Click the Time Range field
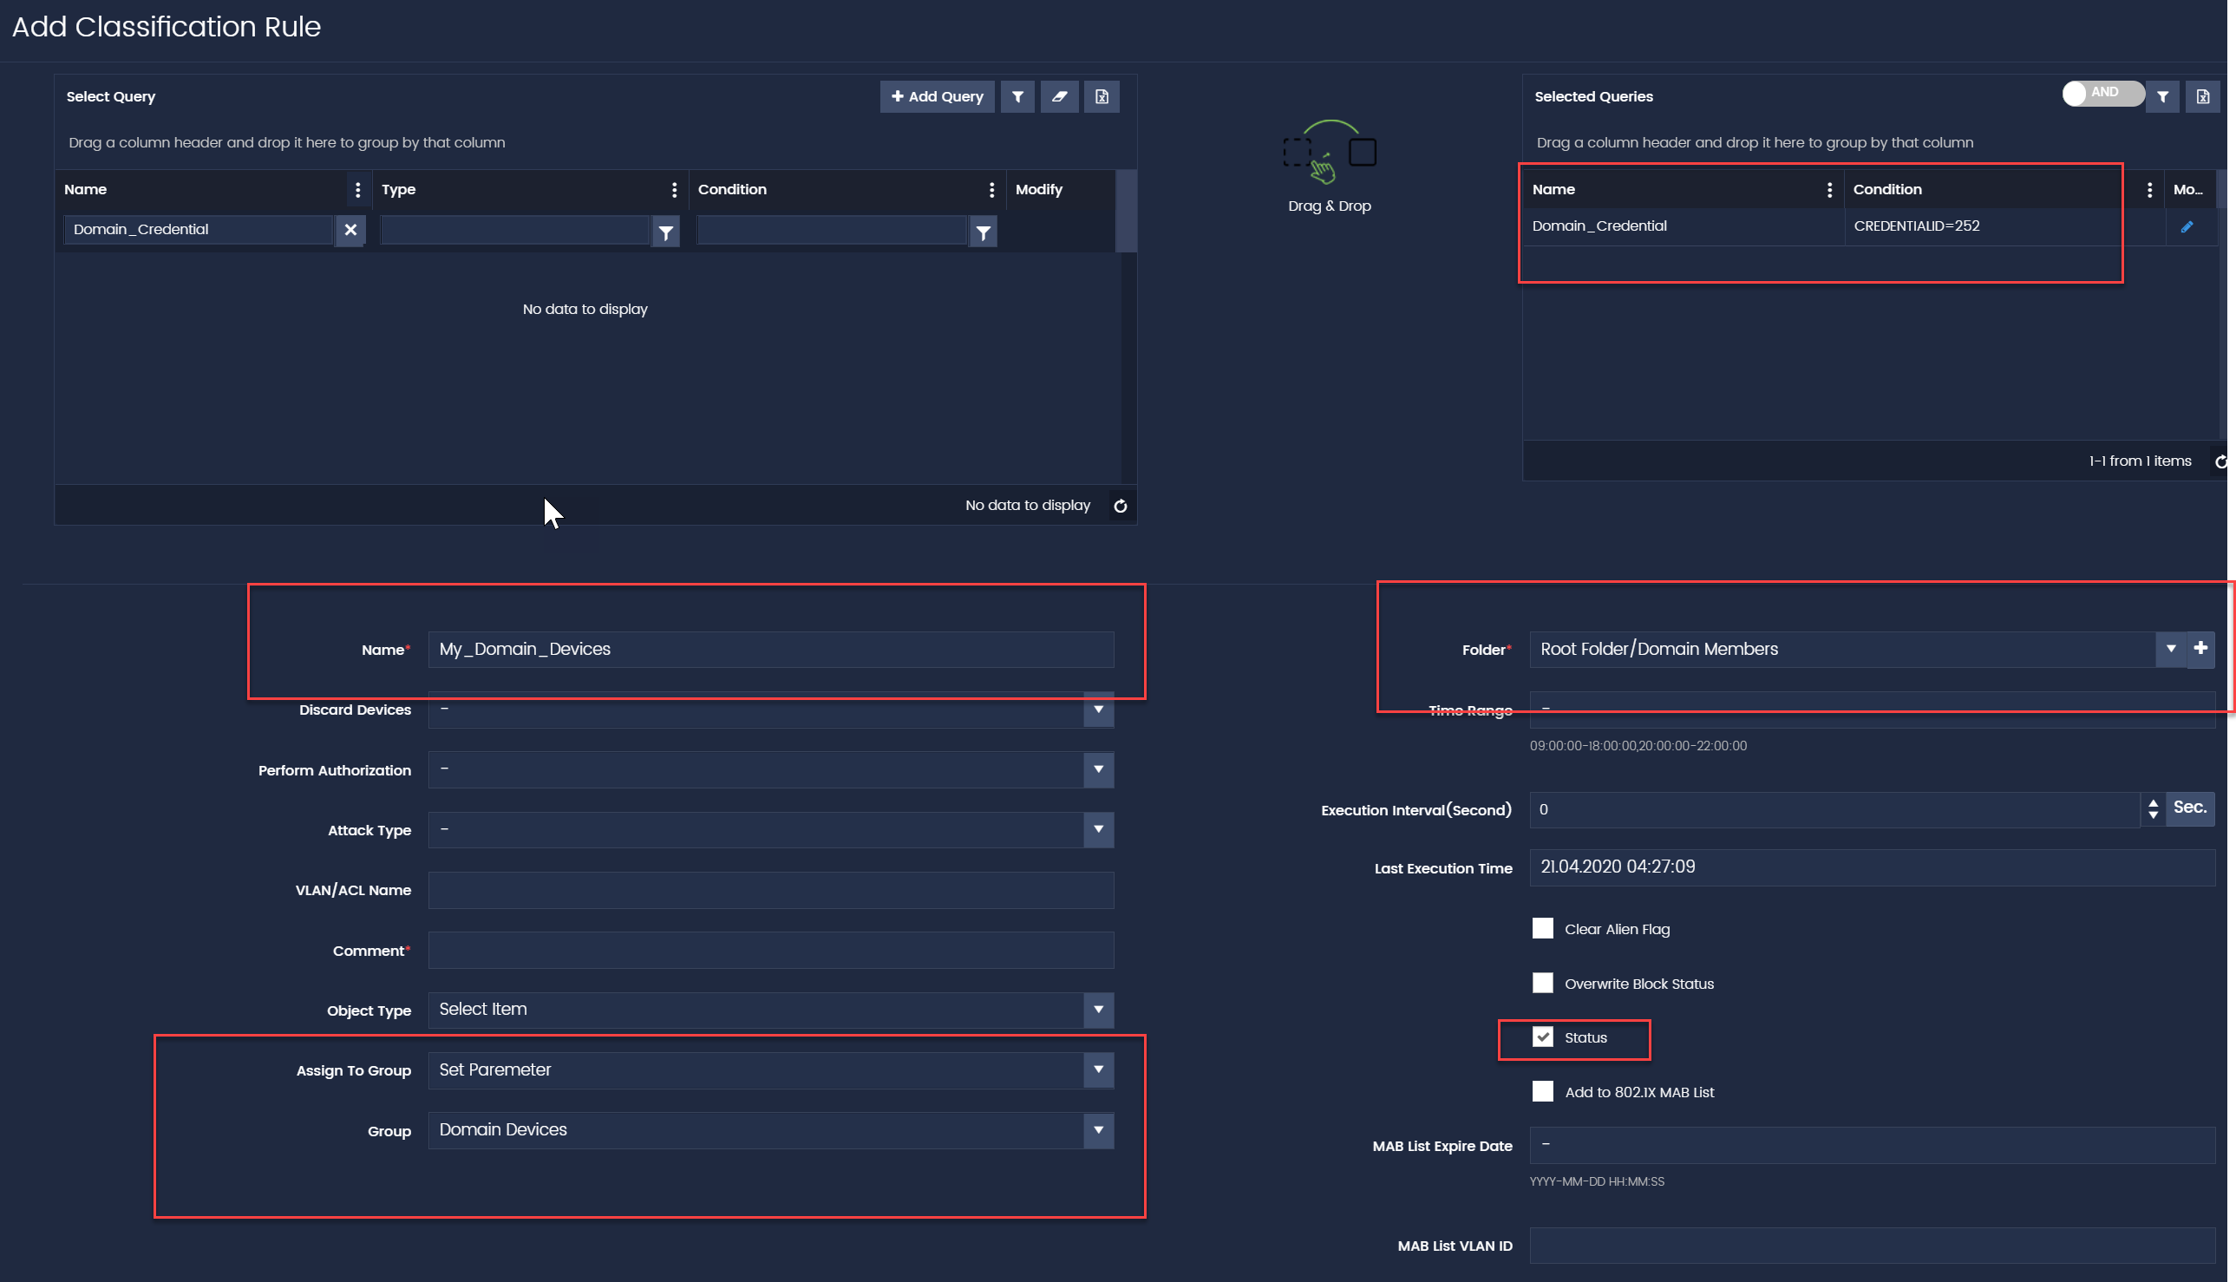The height and width of the screenshot is (1282, 2236). pos(1873,710)
